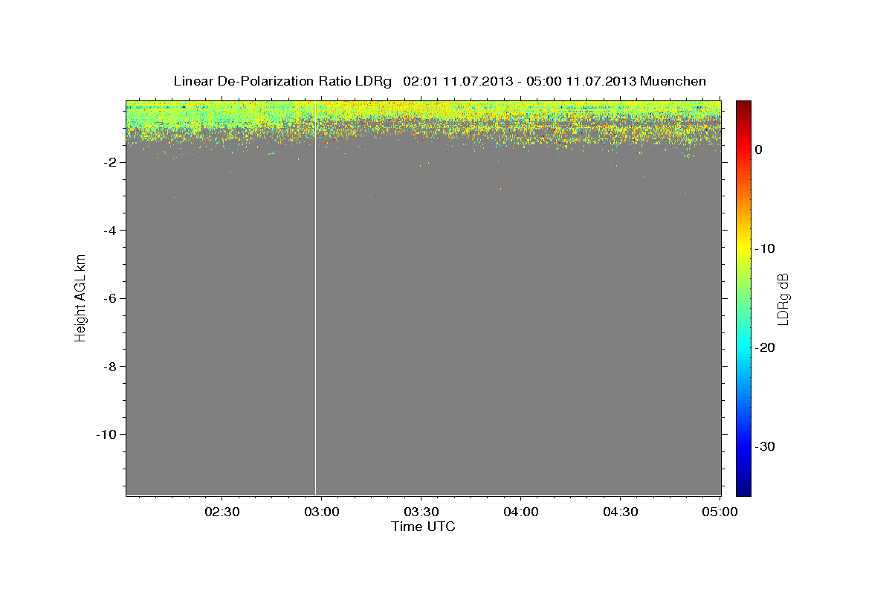Click the colorbar -10 dB value label
This screenshot has height=595, width=892.
(765, 248)
